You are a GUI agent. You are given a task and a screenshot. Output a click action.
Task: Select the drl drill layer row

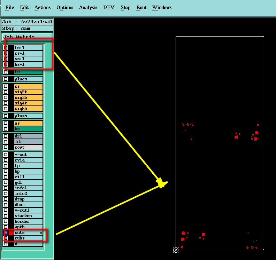pos(29,136)
